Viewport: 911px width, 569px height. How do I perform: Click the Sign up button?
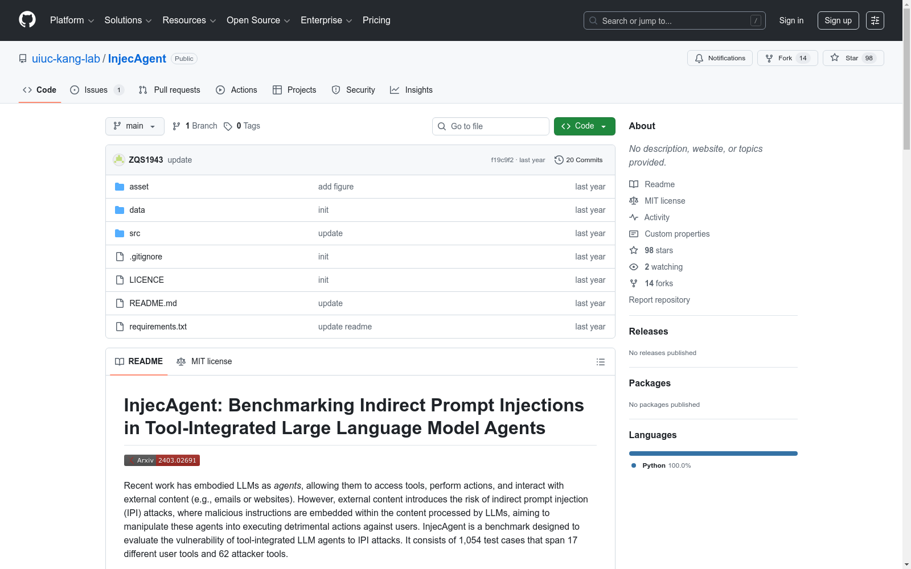(838, 20)
